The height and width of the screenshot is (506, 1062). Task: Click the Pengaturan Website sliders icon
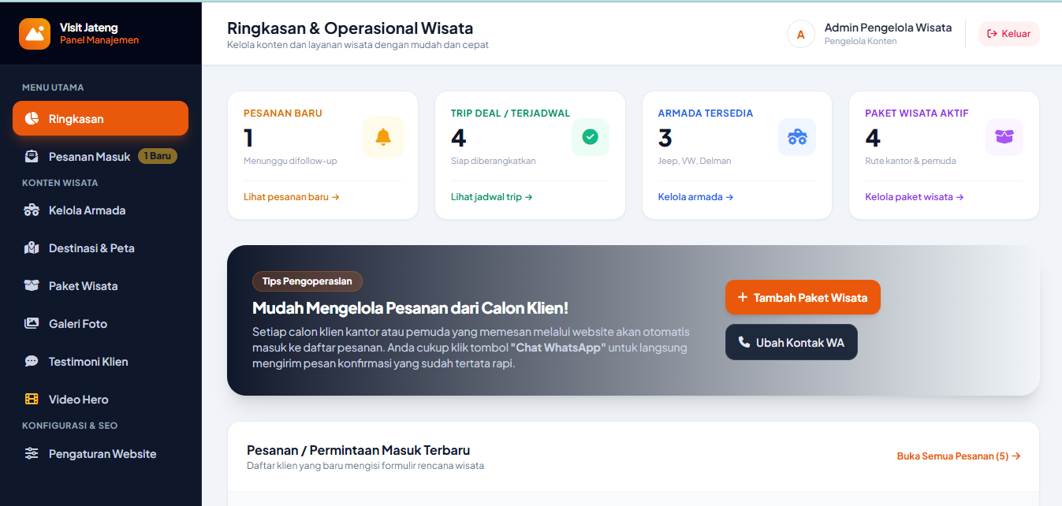click(x=32, y=454)
